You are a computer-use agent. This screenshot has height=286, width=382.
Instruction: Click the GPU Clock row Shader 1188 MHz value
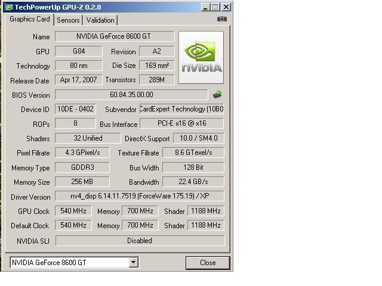[x=205, y=211]
